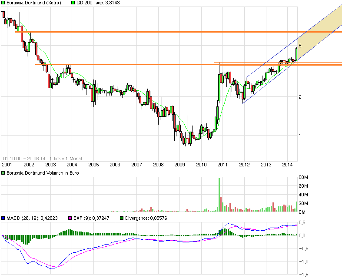The image size is (342, 278).
Task: Click the 2009 year axis label
Action: (x=180, y=165)
